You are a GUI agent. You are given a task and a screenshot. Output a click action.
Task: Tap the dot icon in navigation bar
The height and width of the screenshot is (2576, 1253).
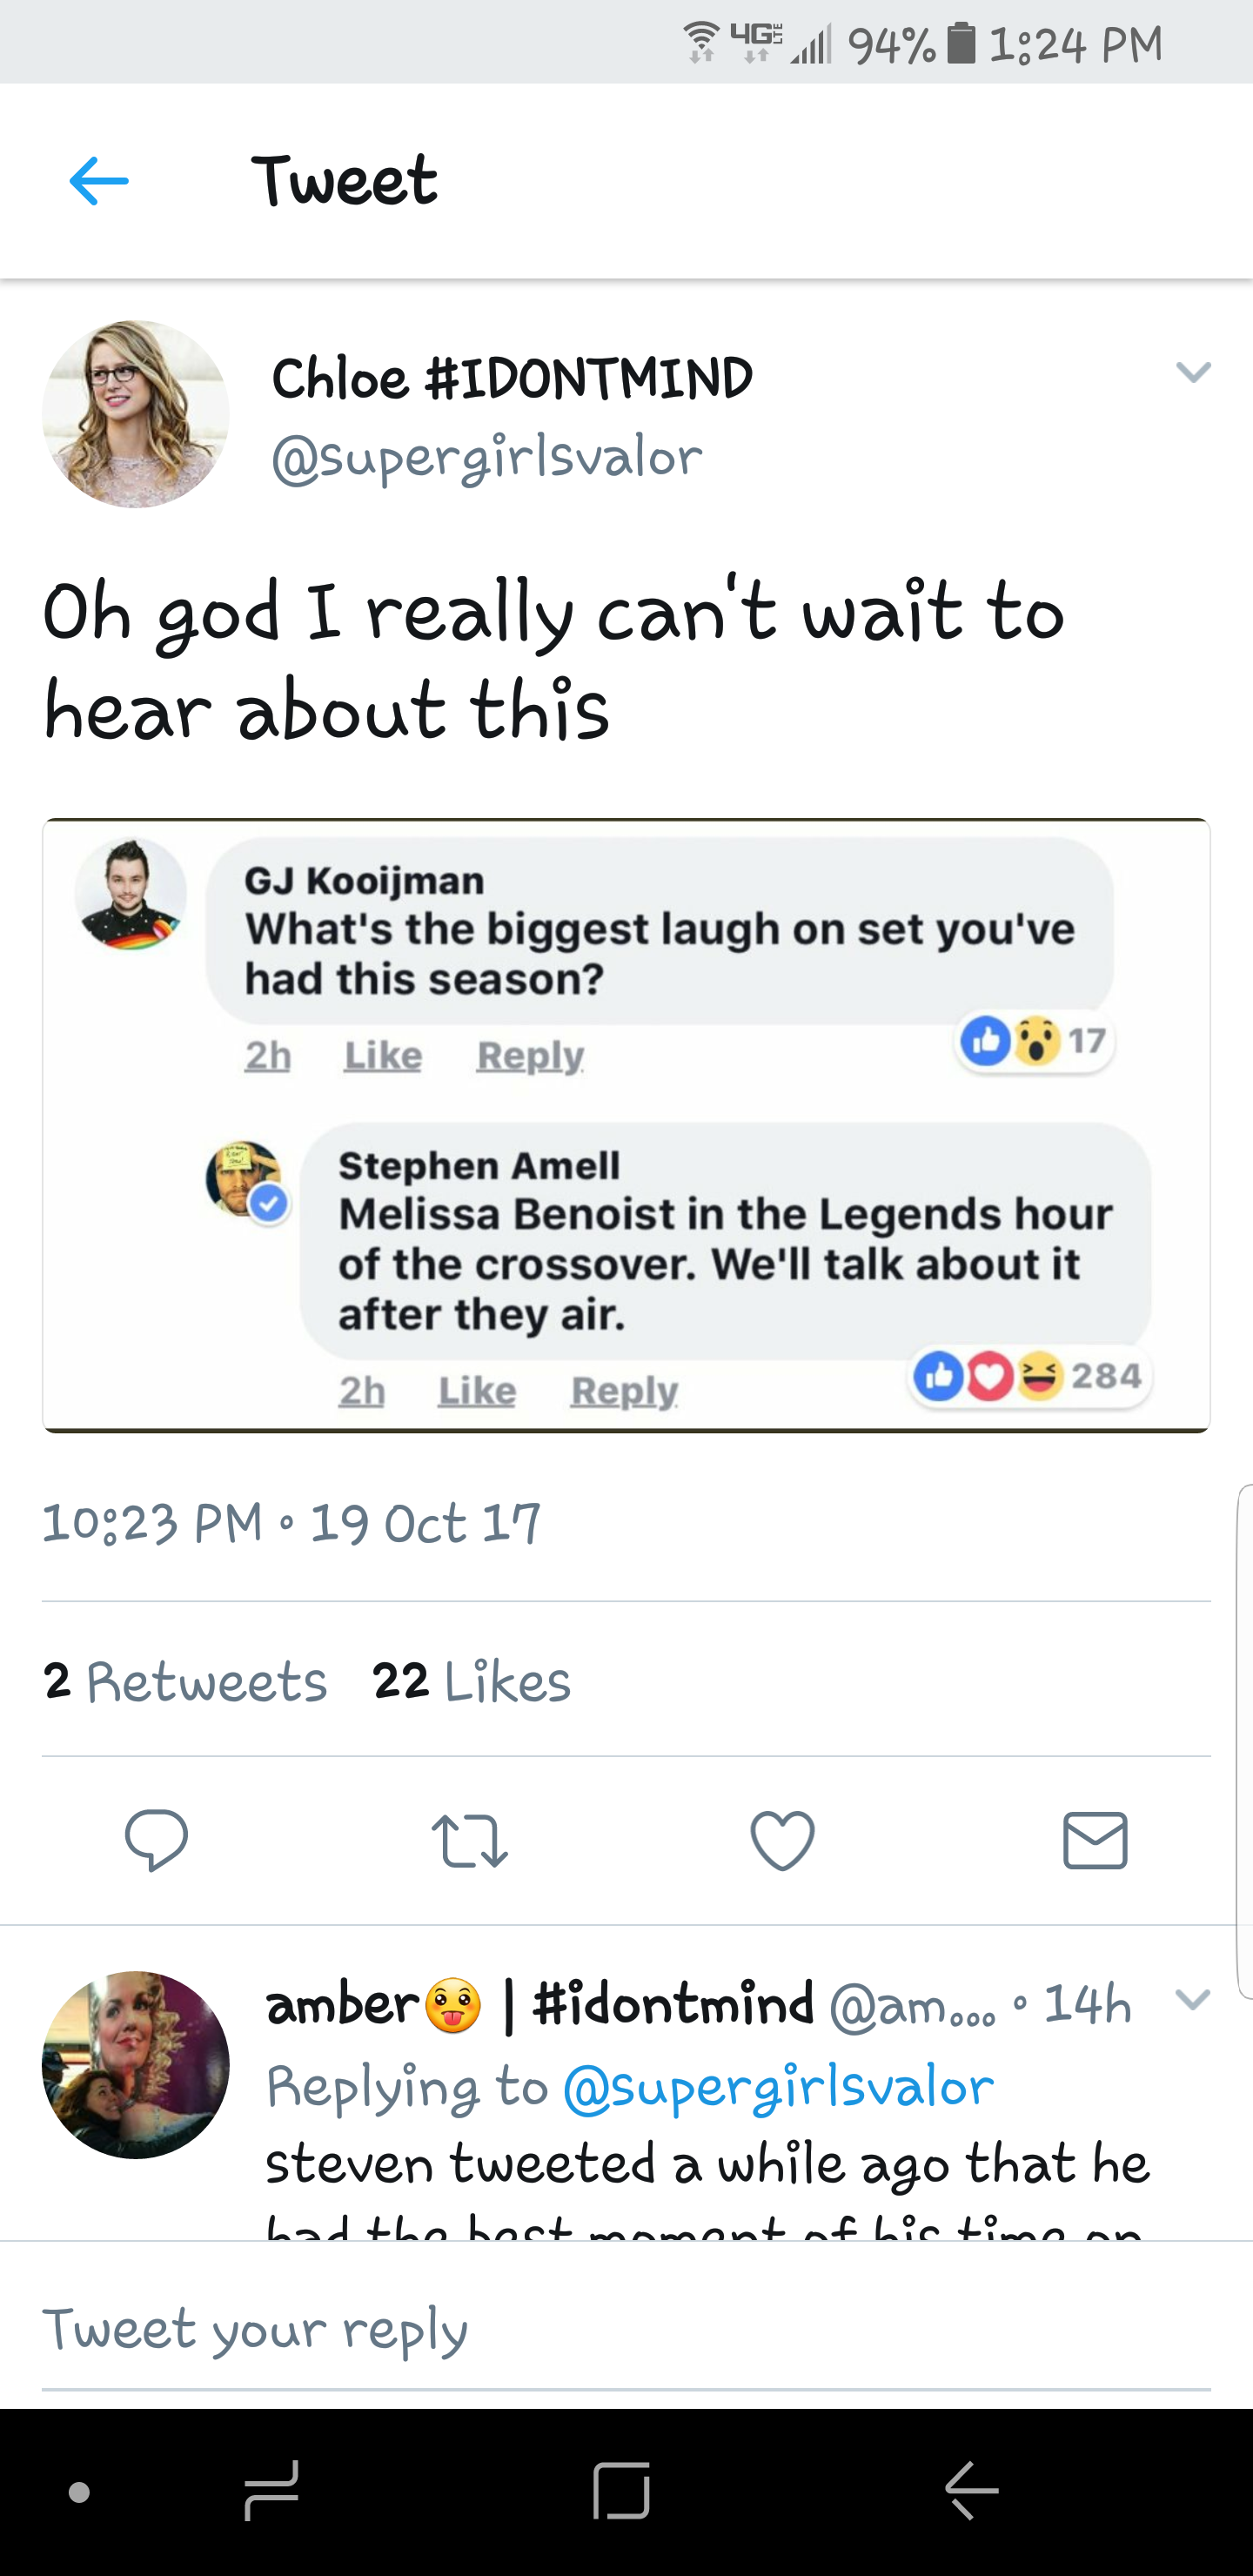tap(80, 2492)
